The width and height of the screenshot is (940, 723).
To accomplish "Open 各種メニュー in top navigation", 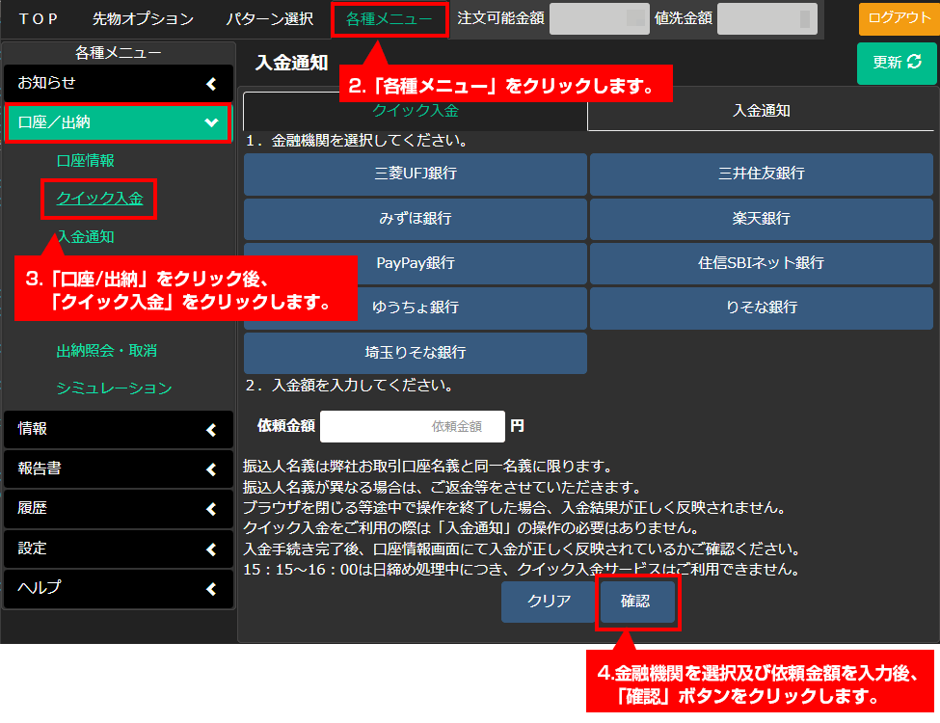I will (389, 18).
